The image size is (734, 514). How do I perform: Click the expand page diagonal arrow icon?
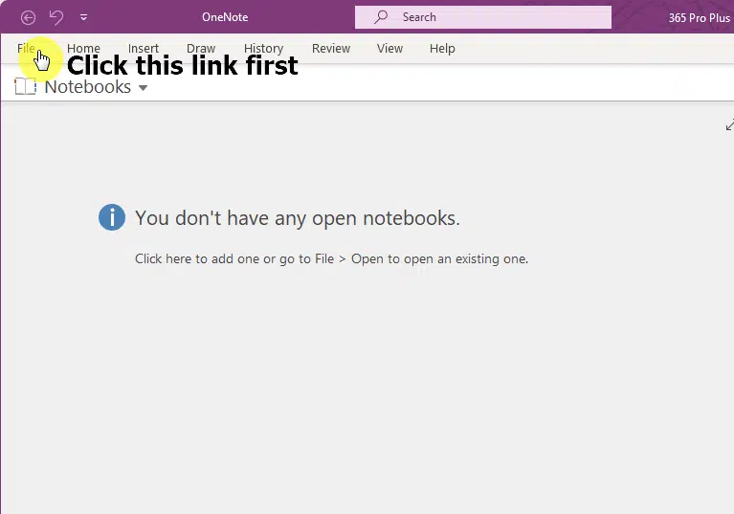tap(729, 125)
